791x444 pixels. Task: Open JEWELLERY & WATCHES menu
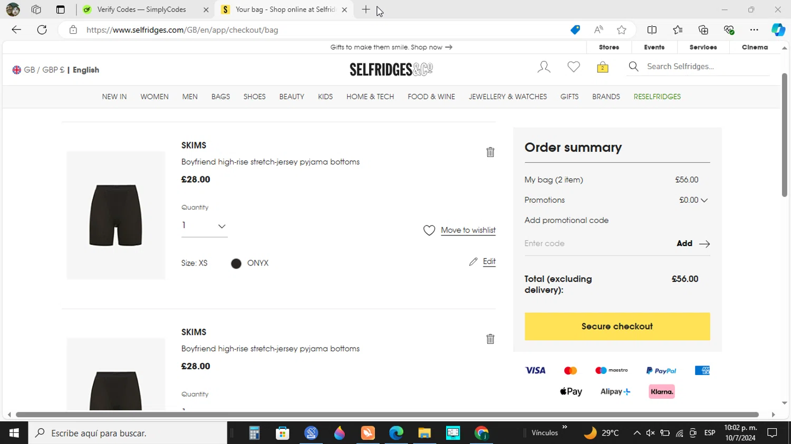pyautogui.click(x=508, y=97)
